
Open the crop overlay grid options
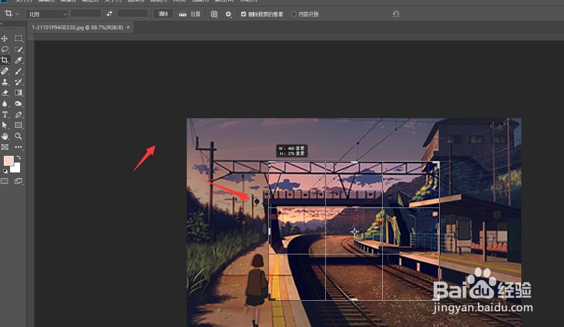tap(214, 14)
